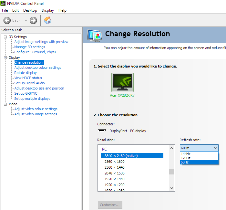This screenshot has height=210, width=226.
Task: Select the Acer XV282K KV monitor icon
Action: pos(122,82)
